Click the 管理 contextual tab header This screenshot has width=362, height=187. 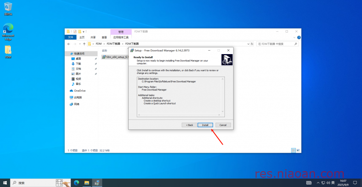pyautogui.click(x=121, y=31)
